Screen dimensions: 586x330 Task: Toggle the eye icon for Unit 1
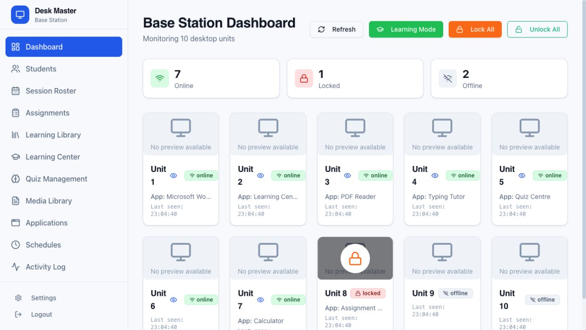pyautogui.click(x=174, y=176)
